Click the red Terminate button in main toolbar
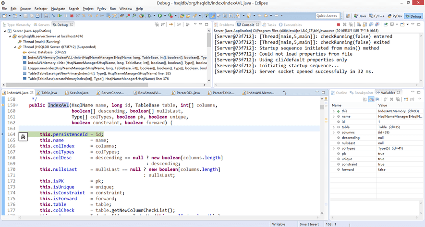This screenshot has width=425, height=227. pos(72,16)
